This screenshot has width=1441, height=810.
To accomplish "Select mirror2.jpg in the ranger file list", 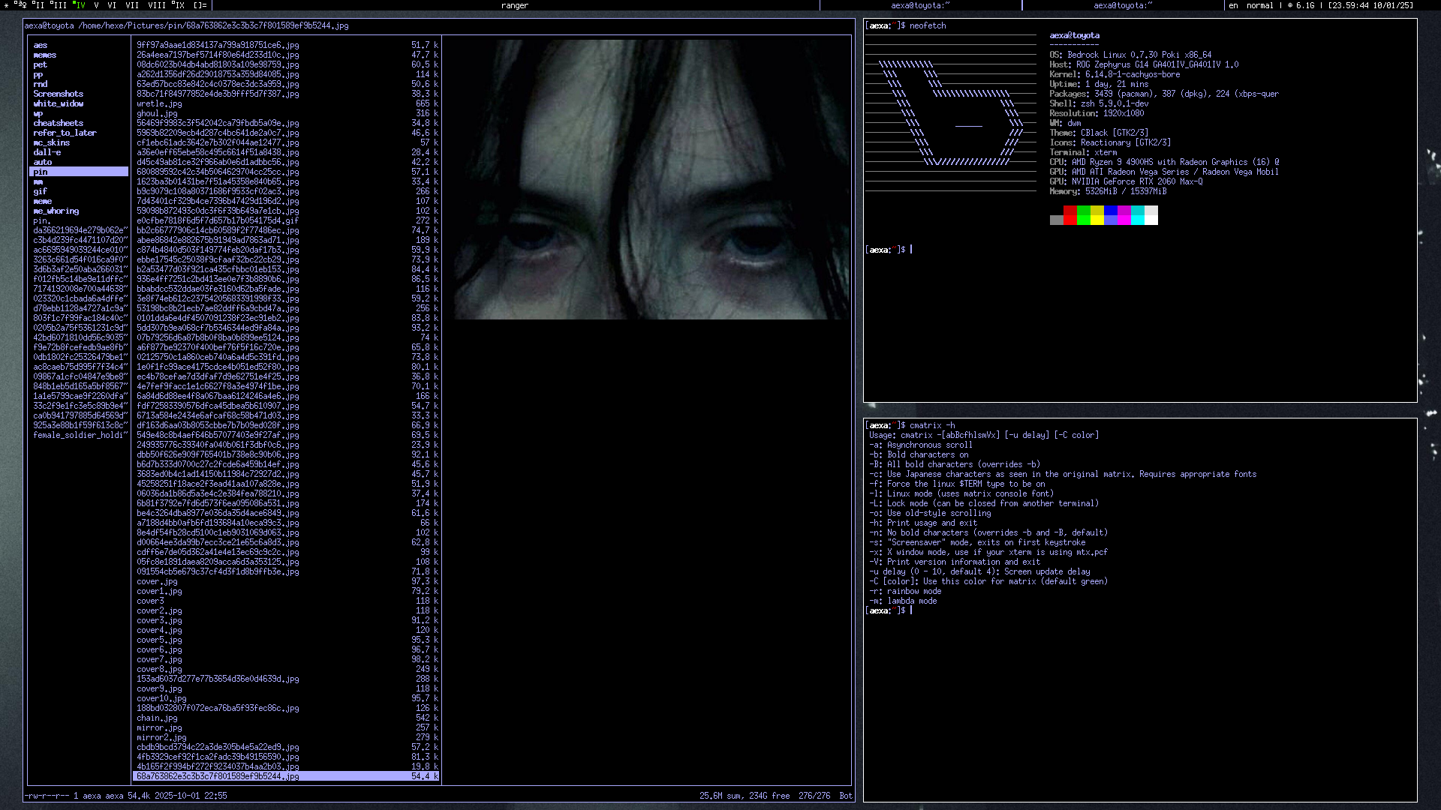I will [161, 737].
